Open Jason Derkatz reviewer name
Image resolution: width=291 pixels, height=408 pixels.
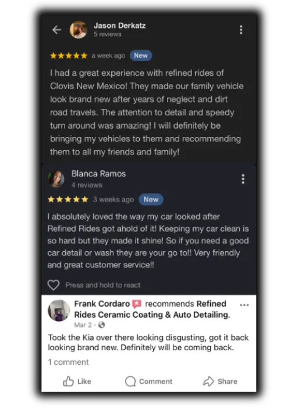point(120,26)
